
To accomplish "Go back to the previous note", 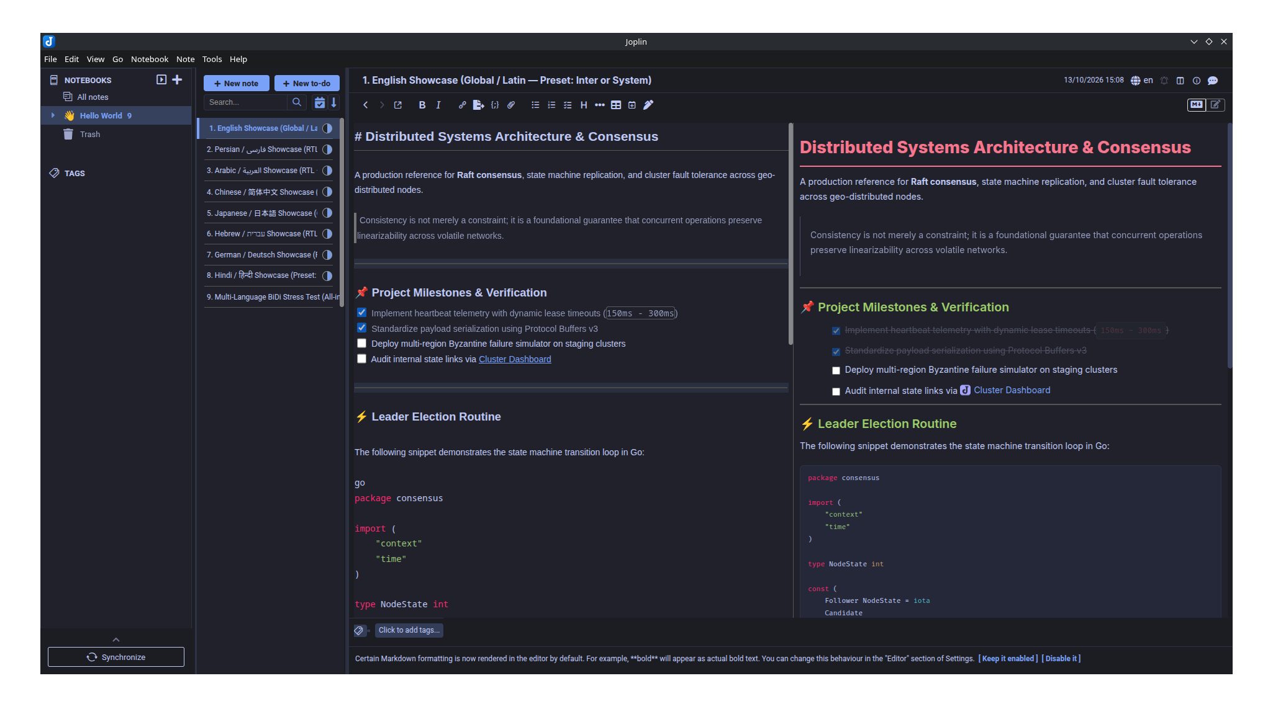I will pos(366,105).
